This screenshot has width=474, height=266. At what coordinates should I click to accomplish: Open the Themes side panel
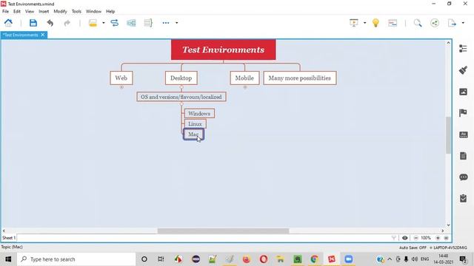[x=463, y=134]
